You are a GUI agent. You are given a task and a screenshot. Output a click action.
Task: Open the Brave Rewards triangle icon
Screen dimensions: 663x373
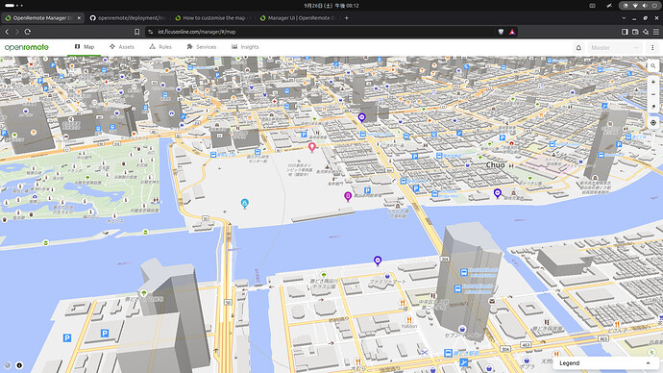pyautogui.click(x=512, y=32)
